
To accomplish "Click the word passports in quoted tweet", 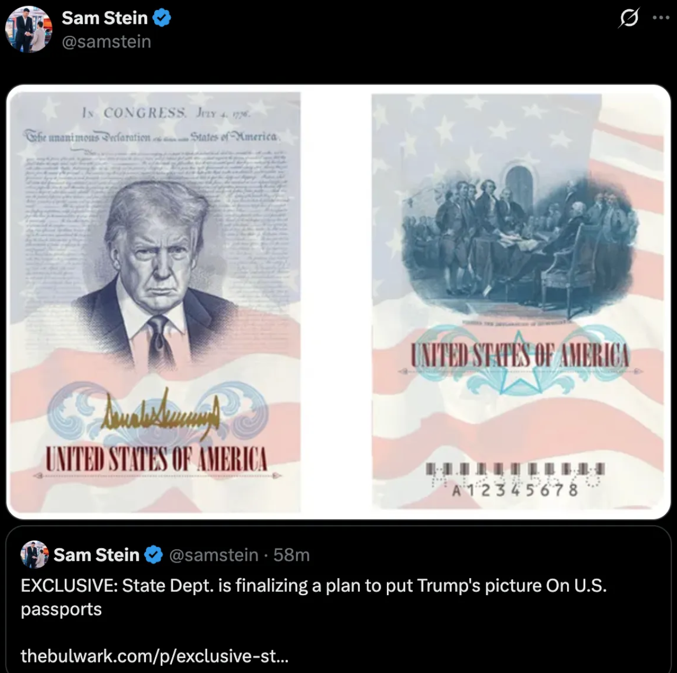I will [x=61, y=609].
